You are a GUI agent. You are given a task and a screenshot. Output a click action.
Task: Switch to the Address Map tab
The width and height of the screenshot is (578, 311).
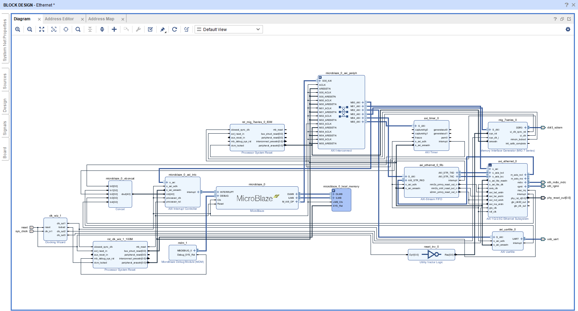point(101,19)
